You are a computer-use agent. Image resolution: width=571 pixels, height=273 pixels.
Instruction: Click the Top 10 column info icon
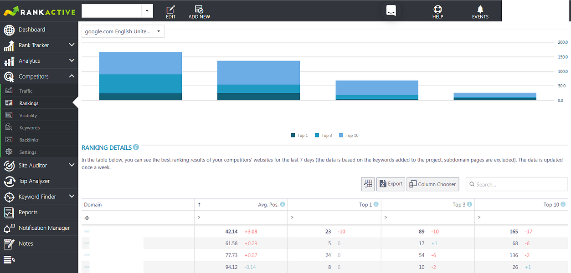563,204
